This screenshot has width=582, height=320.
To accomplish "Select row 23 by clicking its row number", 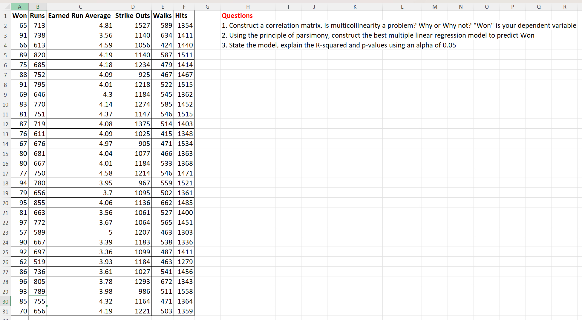I will 5,232.
